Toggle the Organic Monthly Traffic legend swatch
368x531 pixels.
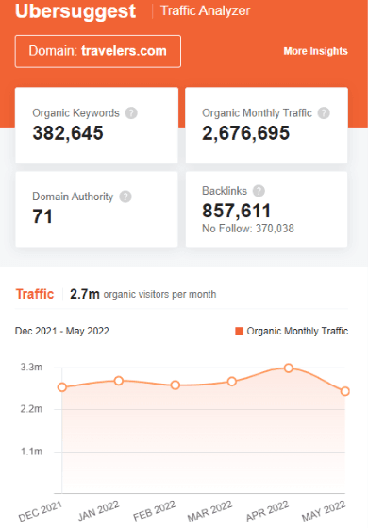(x=239, y=332)
